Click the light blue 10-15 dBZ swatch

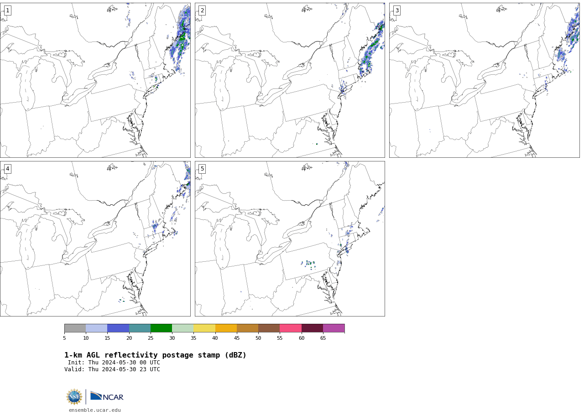point(96,328)
